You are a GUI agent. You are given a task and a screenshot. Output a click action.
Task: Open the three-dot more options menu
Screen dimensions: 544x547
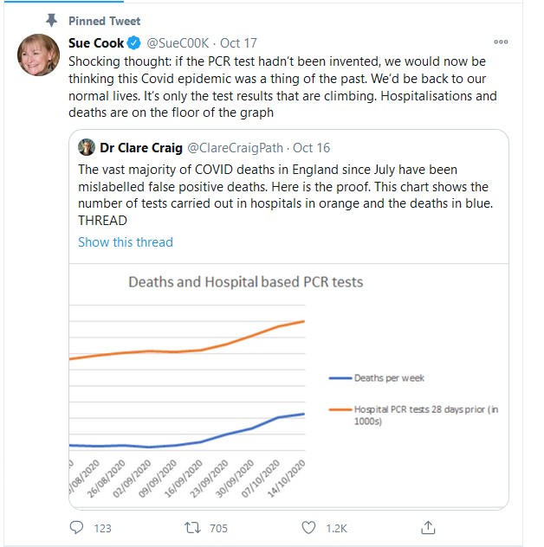(x=501, y=42)
